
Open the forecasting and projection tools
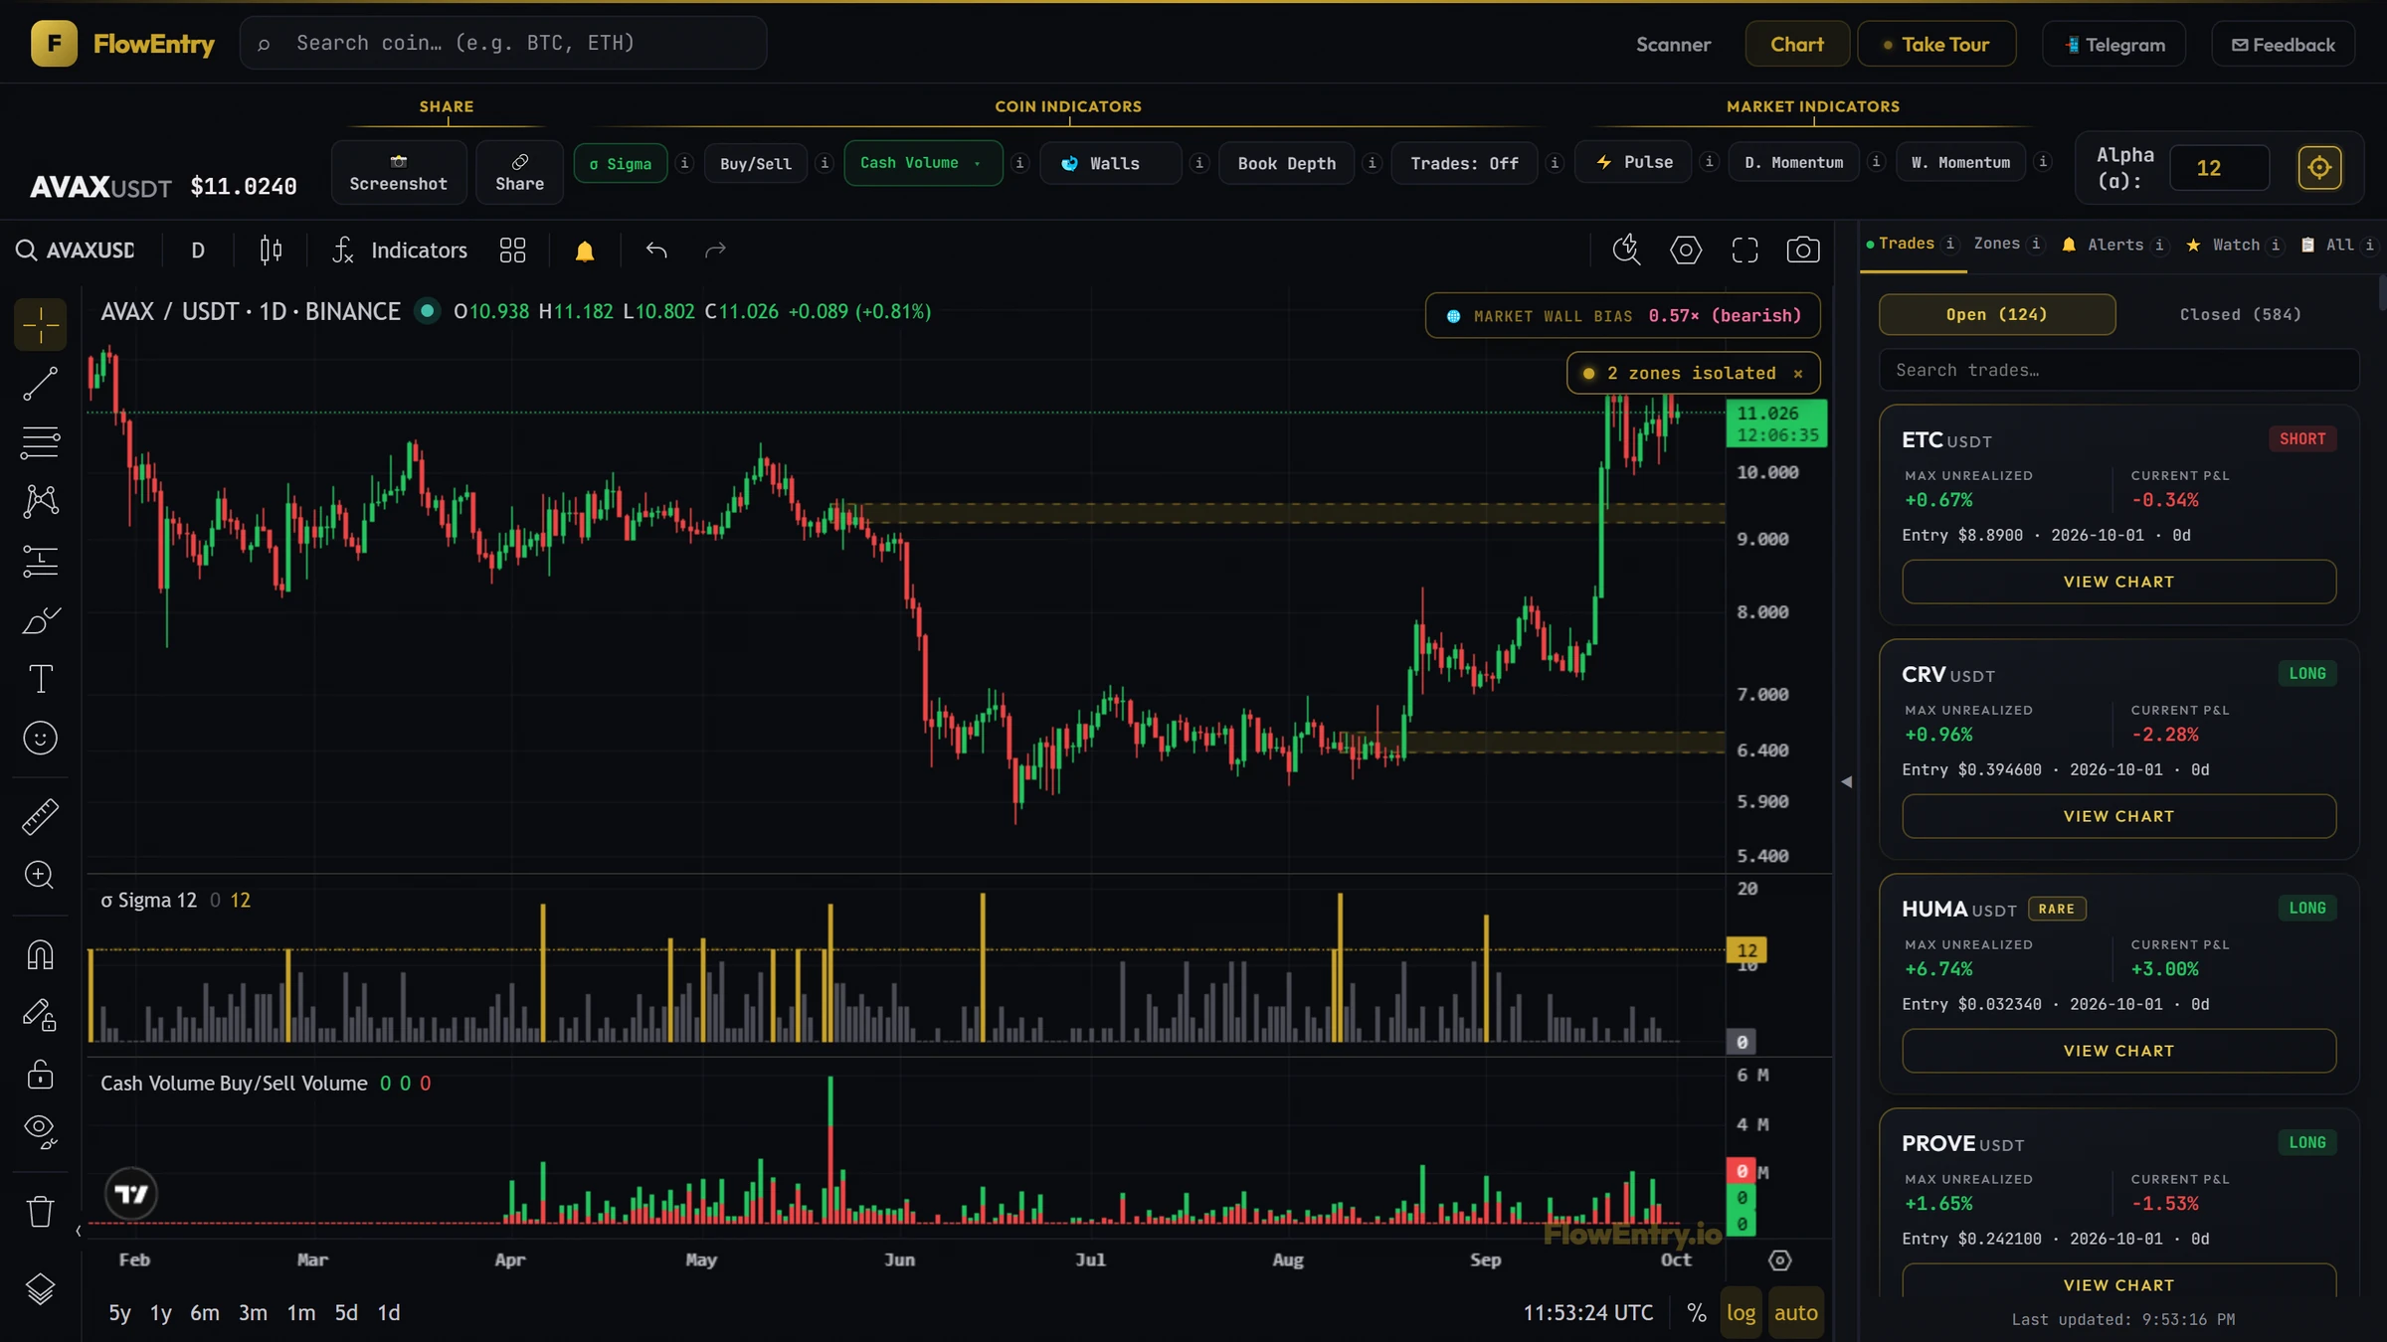pos(40,561)
